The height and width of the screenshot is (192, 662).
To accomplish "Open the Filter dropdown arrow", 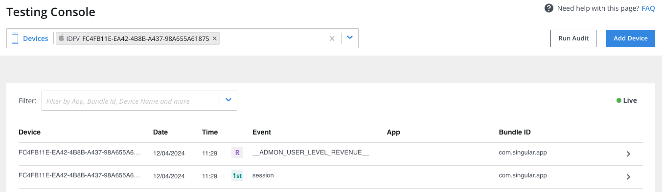I will coord(228,100).
